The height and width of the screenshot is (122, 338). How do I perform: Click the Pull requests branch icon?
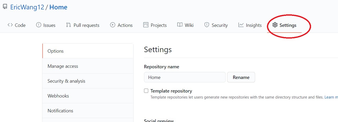(68, 25)
